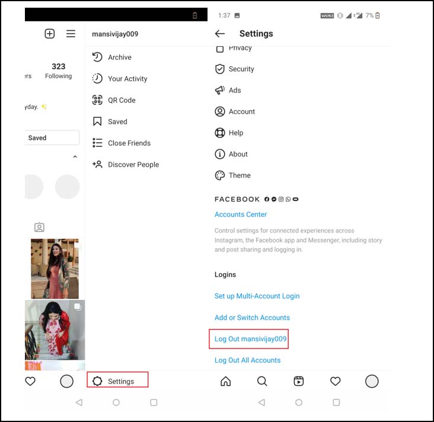Collapse the story highlights chevron
This screenshot has width=434, height=422.
[x=75, y=156]
